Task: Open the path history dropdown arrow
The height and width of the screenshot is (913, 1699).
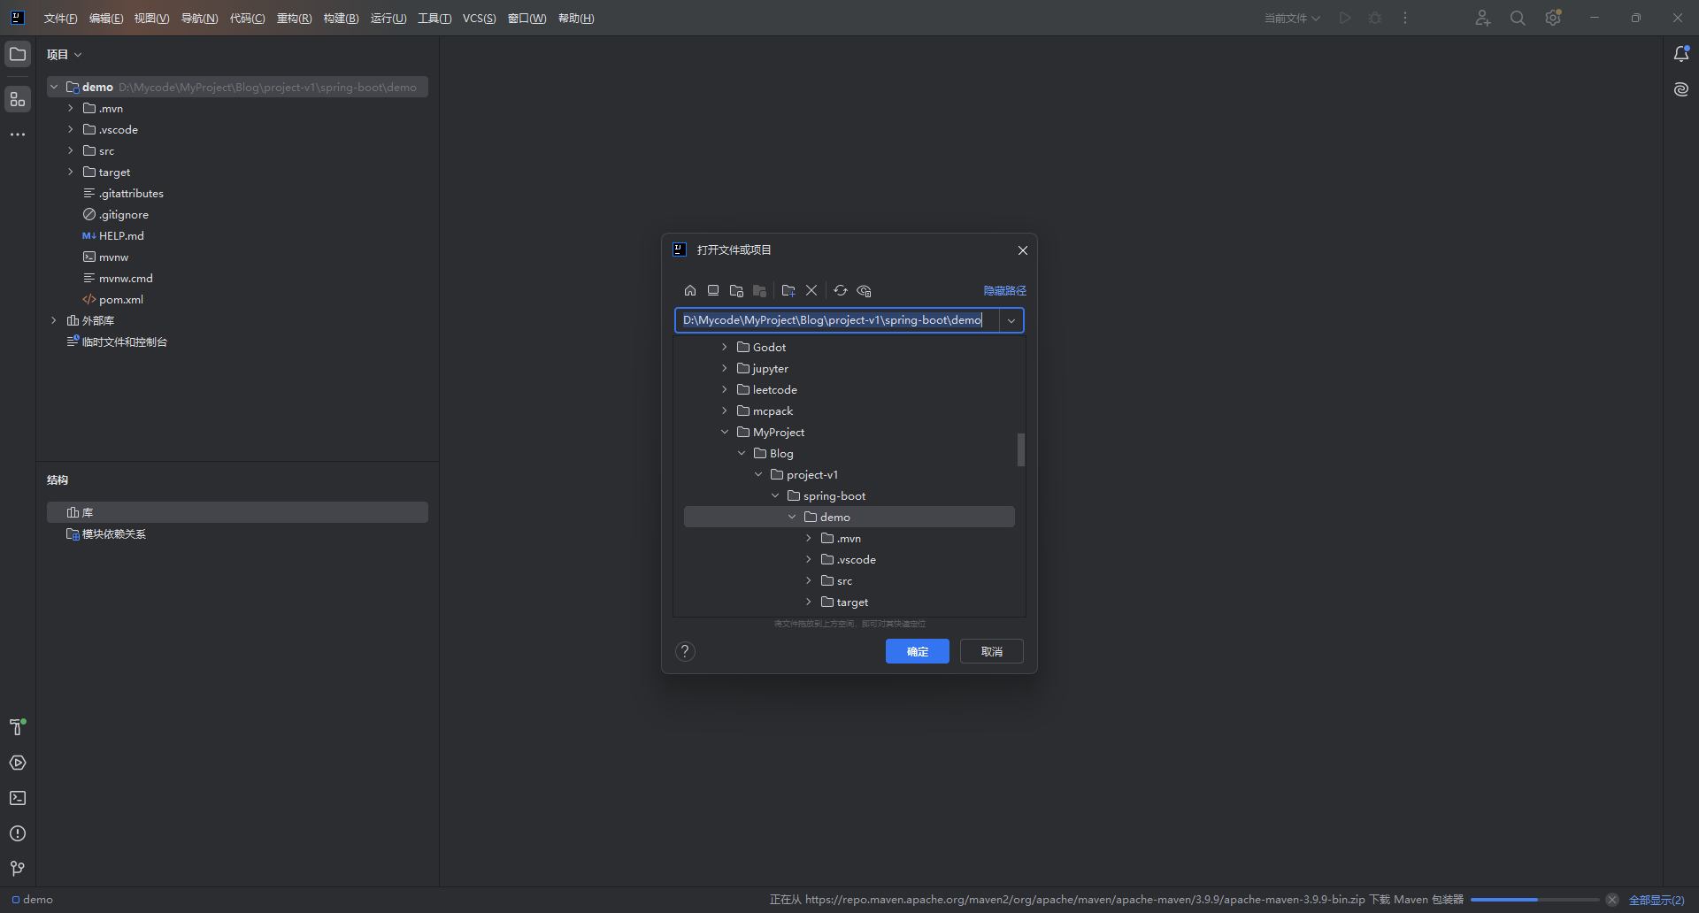Action: pos(1011,320)
